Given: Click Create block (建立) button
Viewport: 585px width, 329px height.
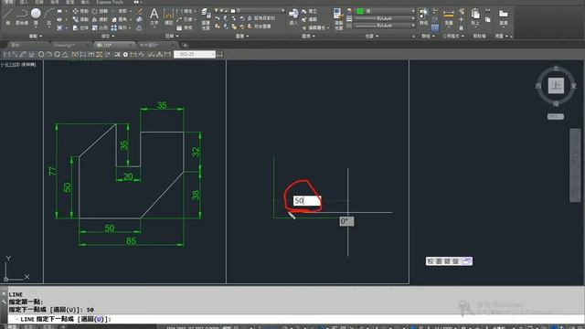Looking at the screenshot, I should [x=310, y=11].
